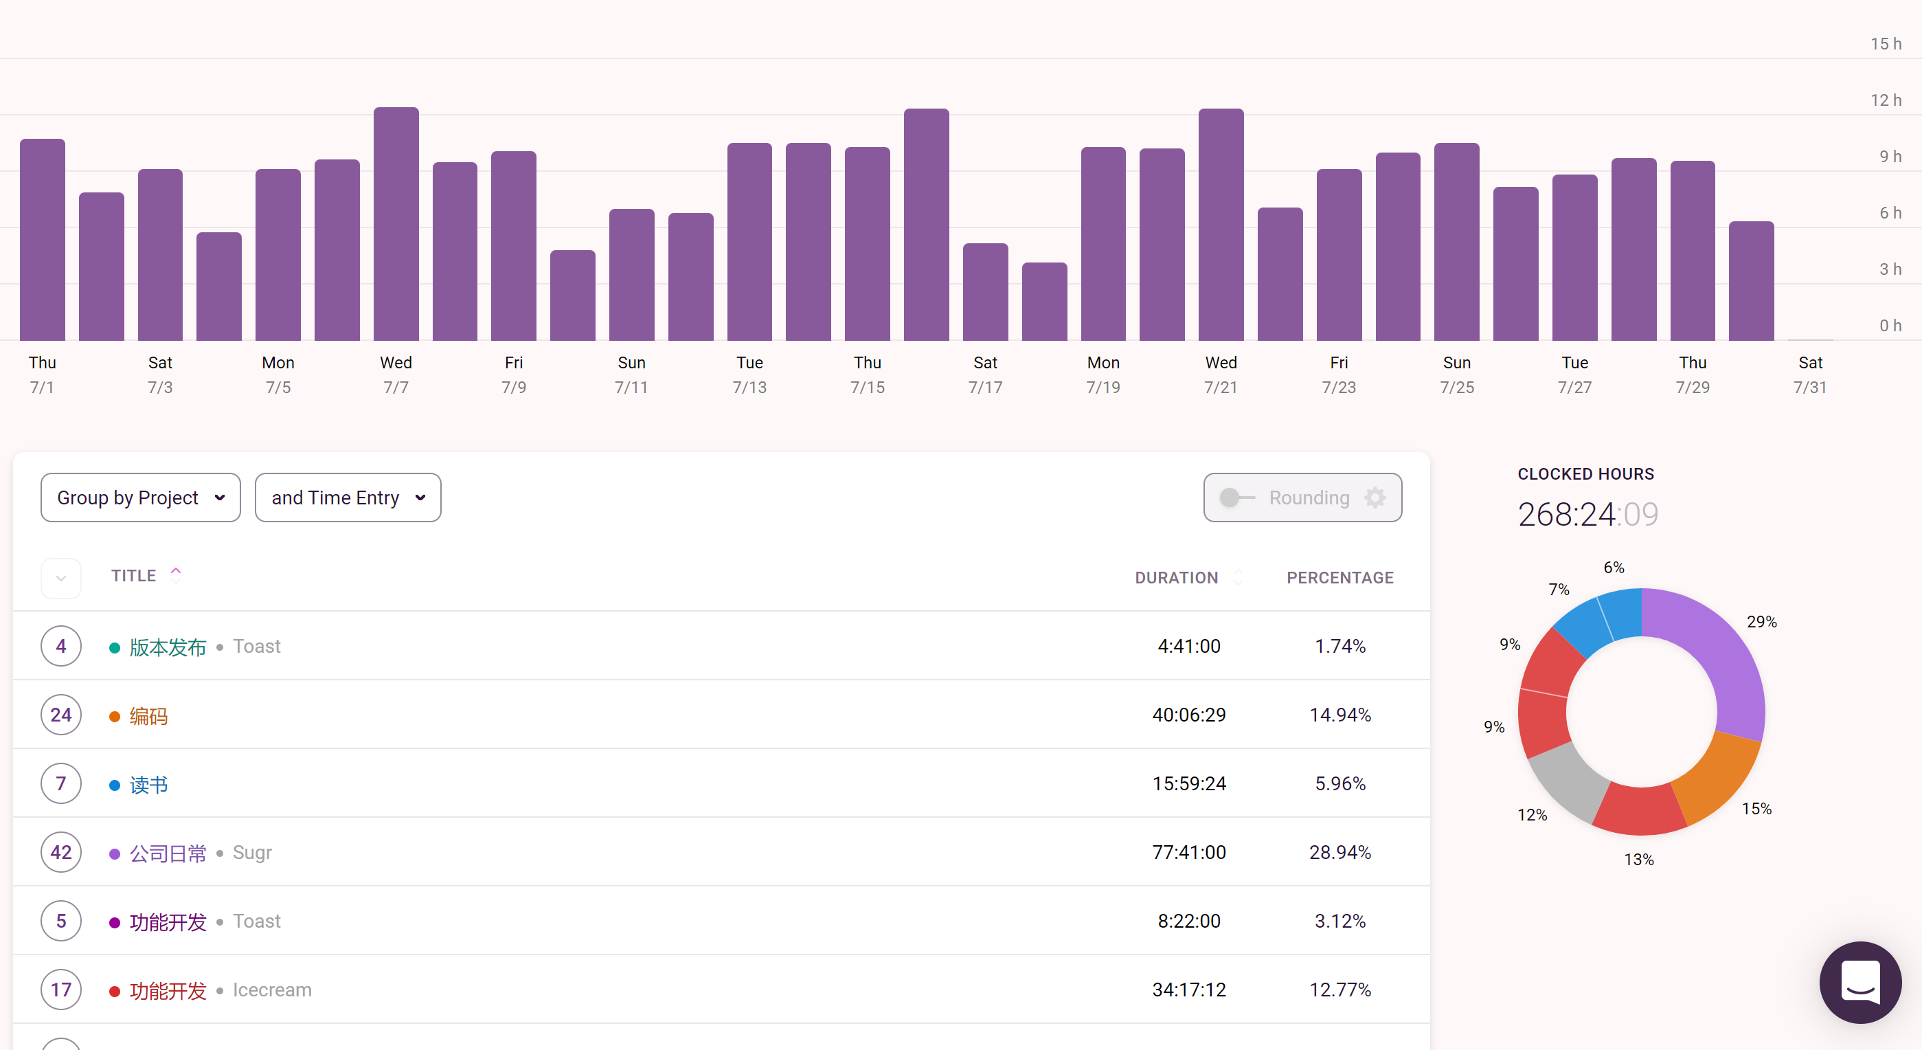Expand all rows with header chevron
The width and height of the screenshot is (1922, 1050).
tap(61, 578)
